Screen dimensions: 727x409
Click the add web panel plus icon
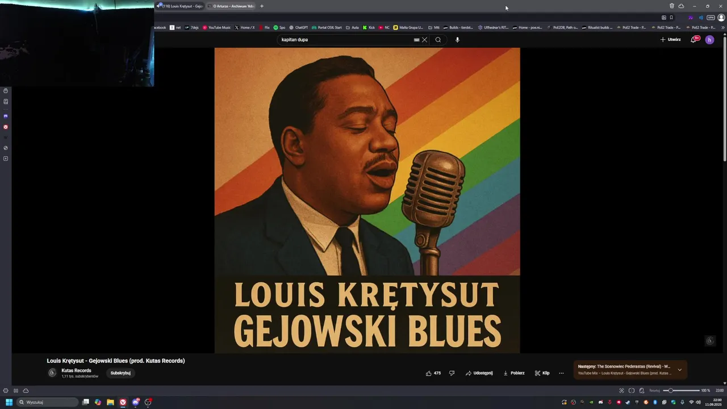coord(6,158)
